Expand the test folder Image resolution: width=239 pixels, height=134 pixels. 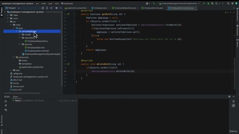point(11,70)
